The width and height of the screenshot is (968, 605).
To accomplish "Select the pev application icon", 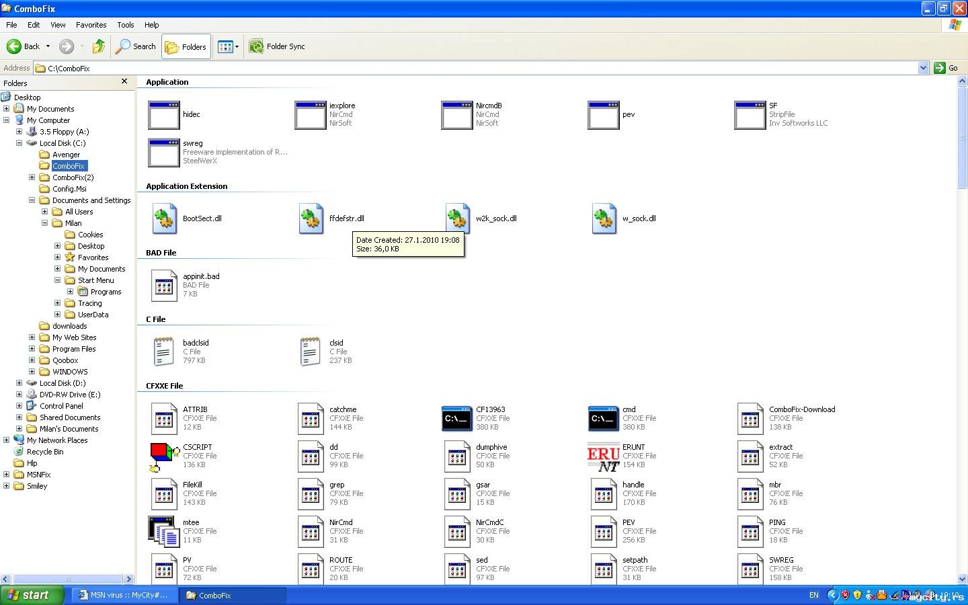I will [x=603, y=115].
